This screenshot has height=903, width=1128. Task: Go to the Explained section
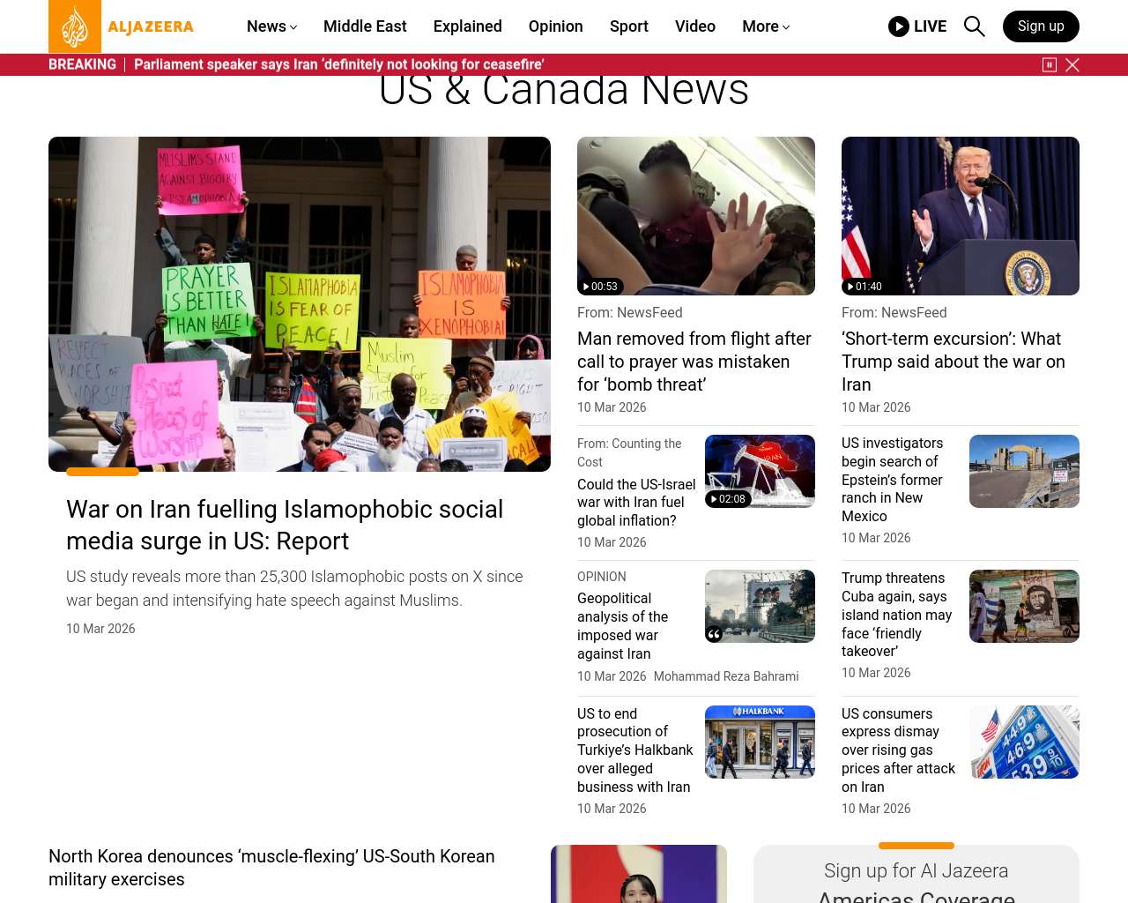[467, 26]
